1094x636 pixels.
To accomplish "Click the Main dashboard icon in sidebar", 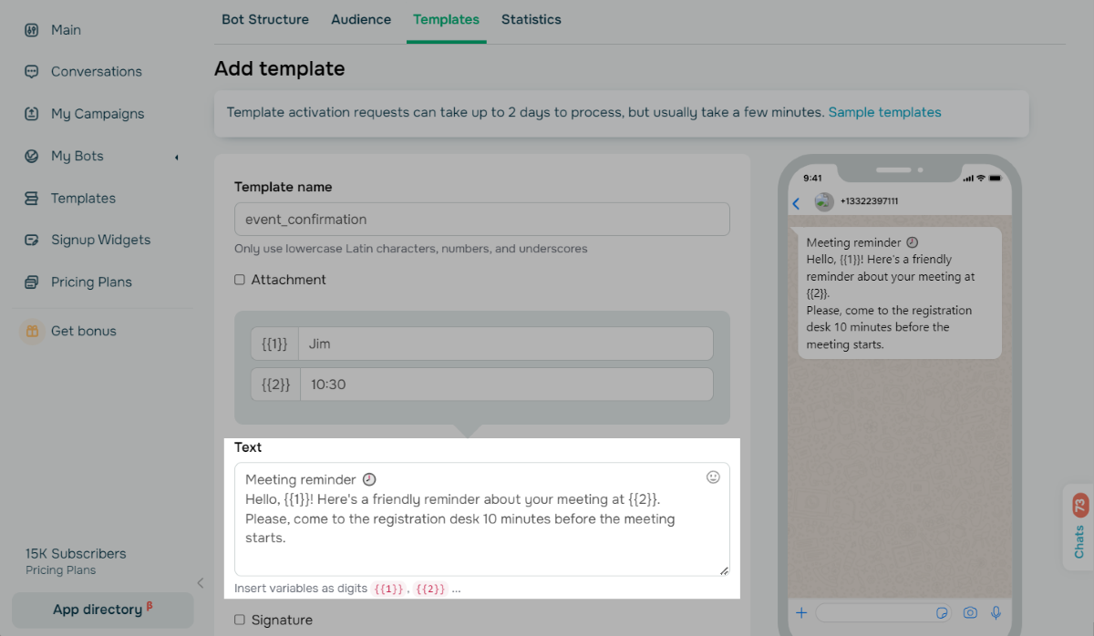I will [x=32, y=30].
